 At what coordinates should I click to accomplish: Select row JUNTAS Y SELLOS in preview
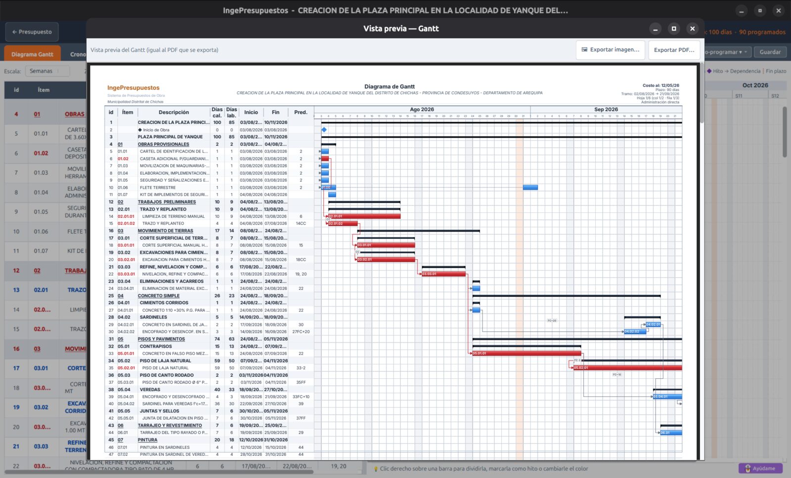pos(209,411)
